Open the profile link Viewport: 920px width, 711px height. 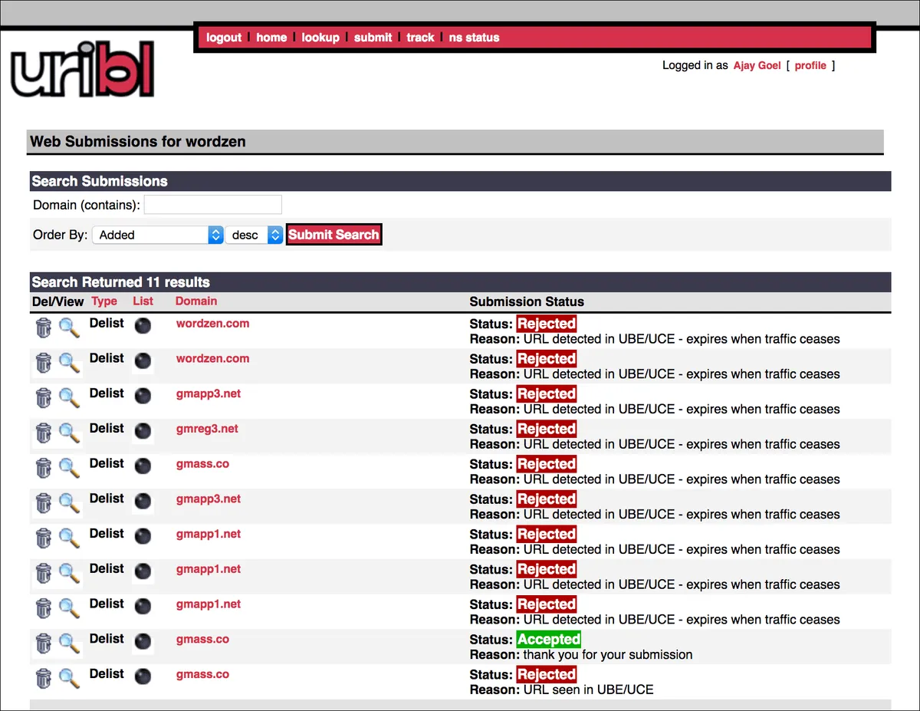(x=810, y=65)
